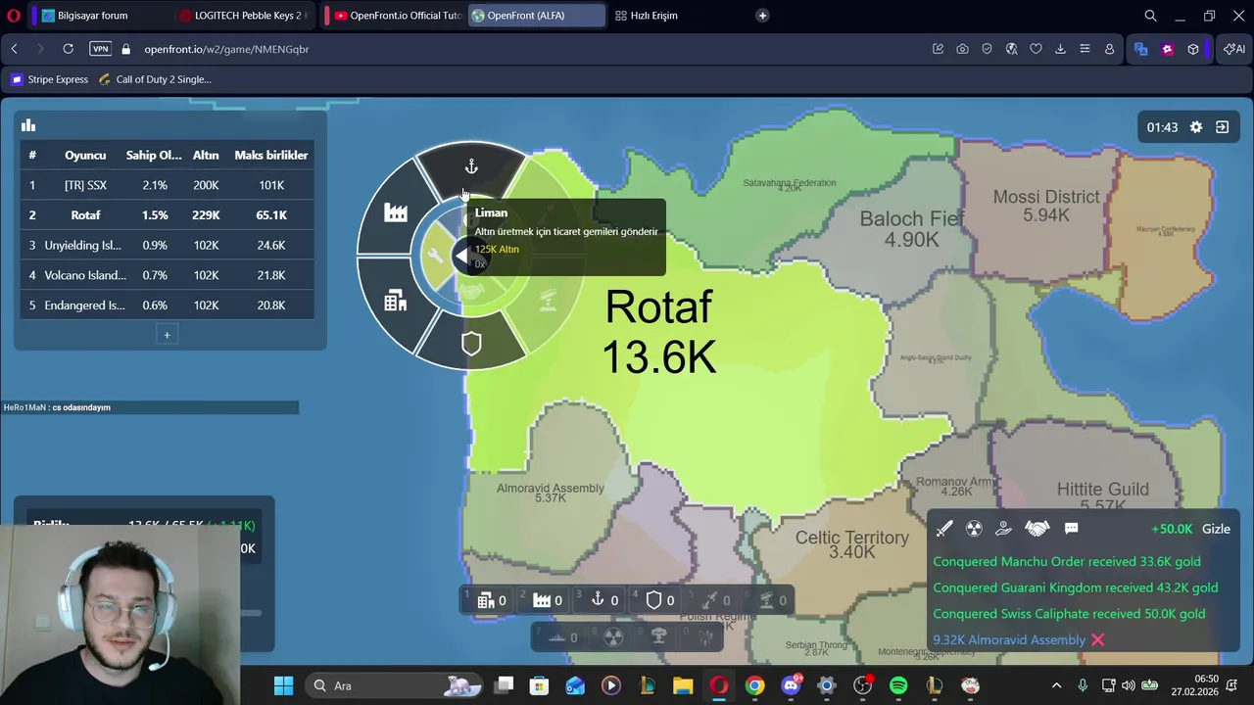The height and width of the screenshot is (705, 1254).
Task: Choose the defense shield segment in radial menu
Action: point(471,344)
